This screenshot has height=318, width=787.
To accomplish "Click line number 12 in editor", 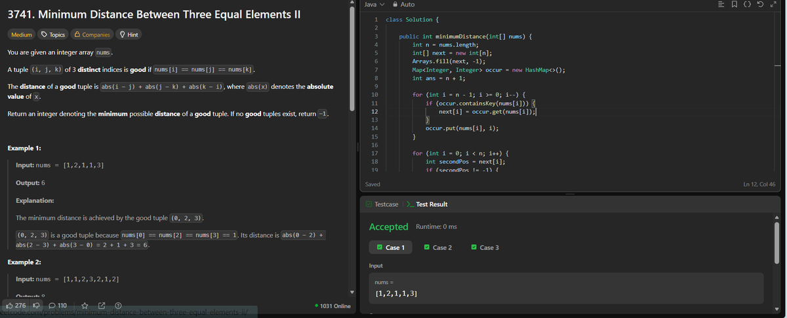I will coord(374,113).
